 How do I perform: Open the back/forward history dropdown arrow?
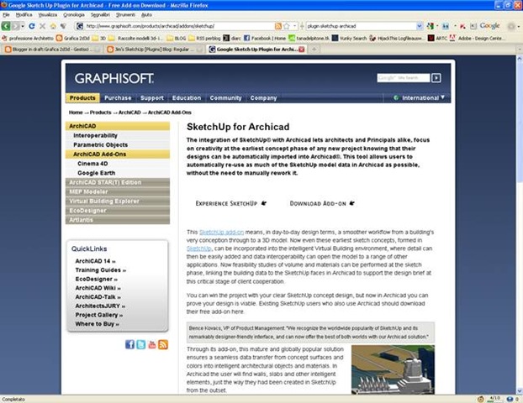23,26
